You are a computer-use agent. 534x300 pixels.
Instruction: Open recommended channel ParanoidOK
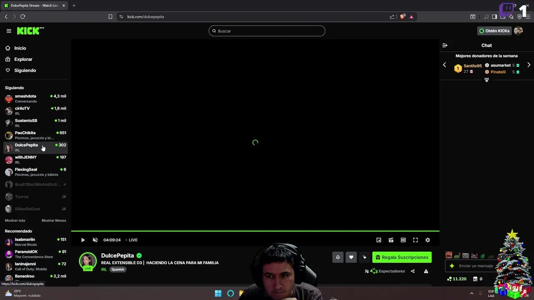click(x=35, y=254)
